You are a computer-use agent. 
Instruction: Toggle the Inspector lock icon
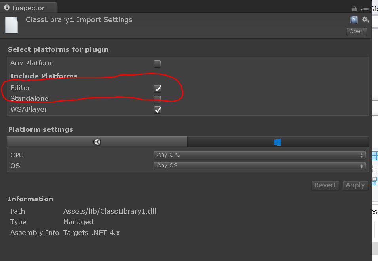pos(354,9)
